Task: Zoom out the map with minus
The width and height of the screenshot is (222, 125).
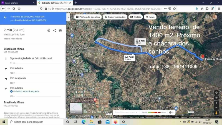Action: 216,107
